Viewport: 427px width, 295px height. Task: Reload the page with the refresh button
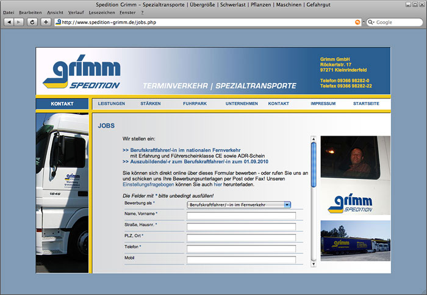pyautogui.click(x=32, y=22)
